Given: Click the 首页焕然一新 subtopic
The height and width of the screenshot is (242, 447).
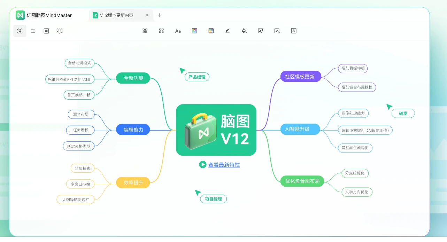Looking at the screenshot, I should click(79, 95).
